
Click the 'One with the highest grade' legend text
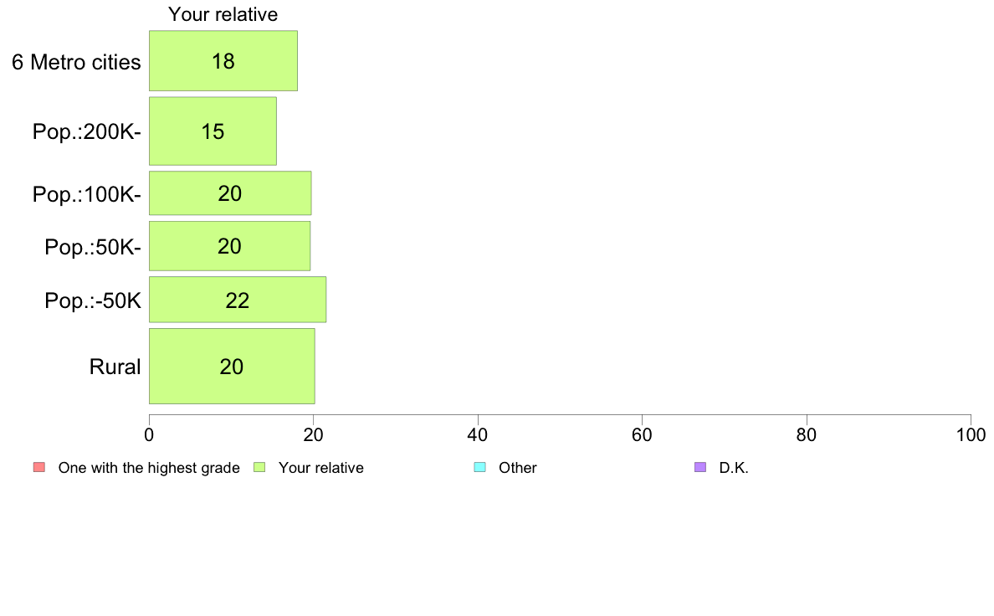pos(149,468)
